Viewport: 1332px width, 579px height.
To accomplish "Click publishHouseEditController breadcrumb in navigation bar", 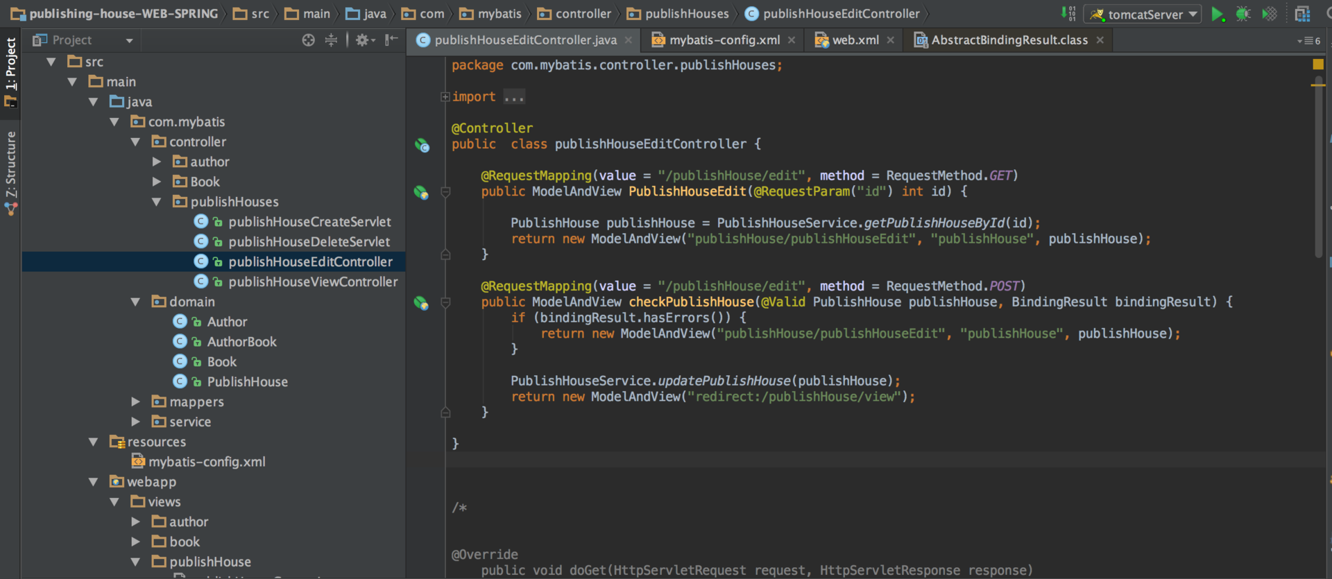I will 832,14.
